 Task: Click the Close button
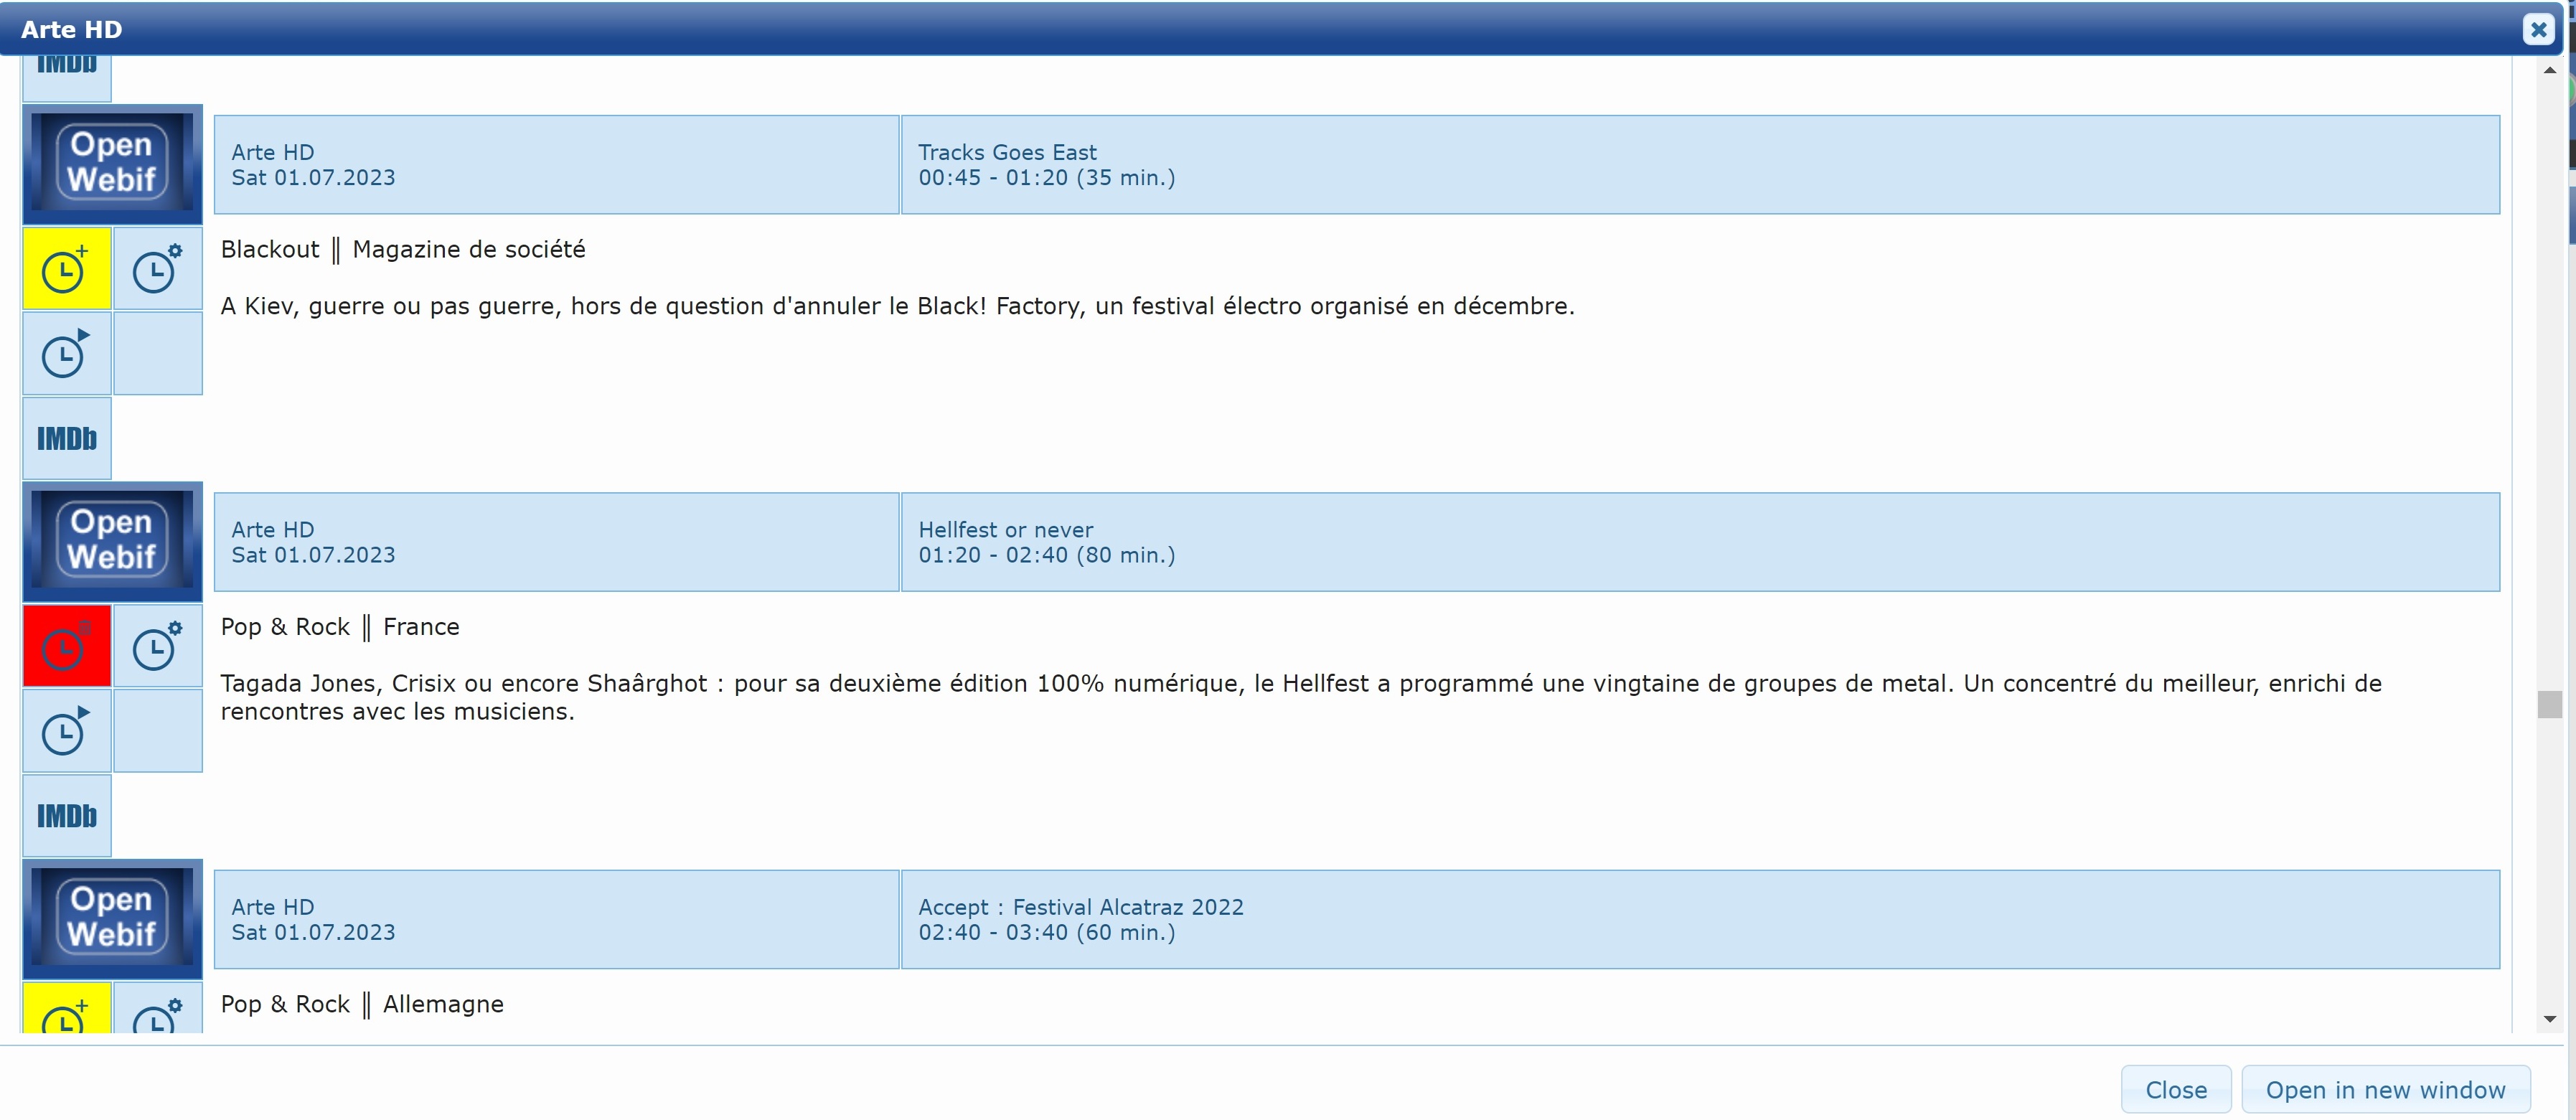pos(2176,1090)
